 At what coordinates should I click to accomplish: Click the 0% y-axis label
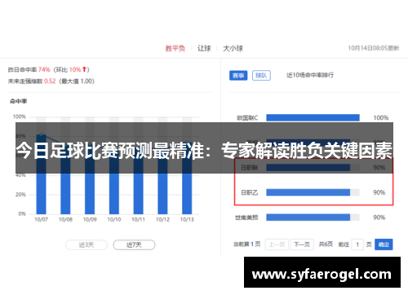[x=22, y=214]
